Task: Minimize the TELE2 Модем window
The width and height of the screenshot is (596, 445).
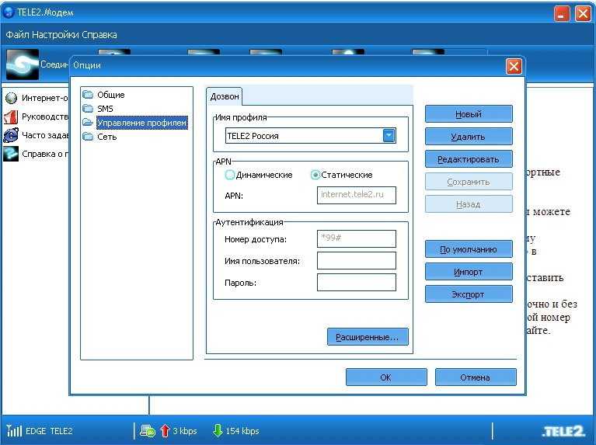Action: pyautogui.click(x=562, y=14)
